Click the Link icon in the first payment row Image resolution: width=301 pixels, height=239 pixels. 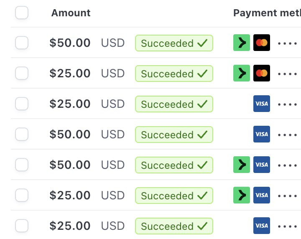[x=241, y=43]
